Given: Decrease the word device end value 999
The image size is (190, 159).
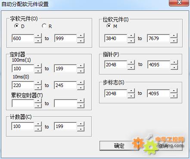Looking at the screenshot, I should click(81, 41).
